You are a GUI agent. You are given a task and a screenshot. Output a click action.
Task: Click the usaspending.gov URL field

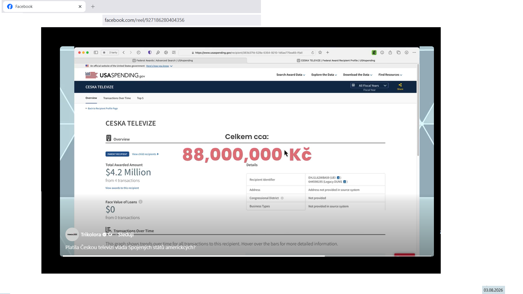click(247, 53)
